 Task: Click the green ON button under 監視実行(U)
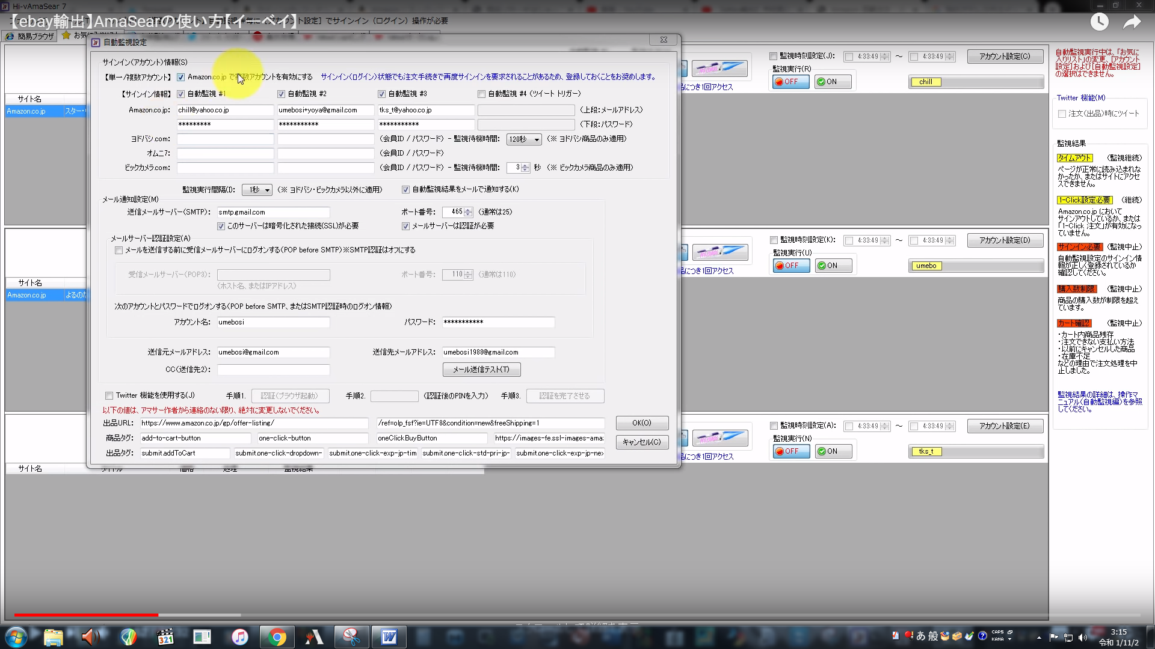coord(833,266)
